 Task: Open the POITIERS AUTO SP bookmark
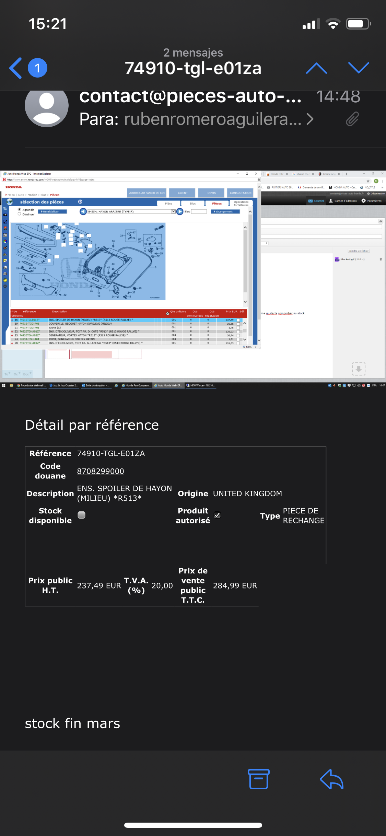(x=280, y=187)
